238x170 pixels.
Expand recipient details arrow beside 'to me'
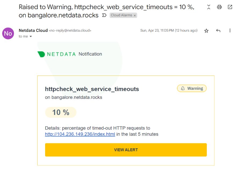pos(31,36)
